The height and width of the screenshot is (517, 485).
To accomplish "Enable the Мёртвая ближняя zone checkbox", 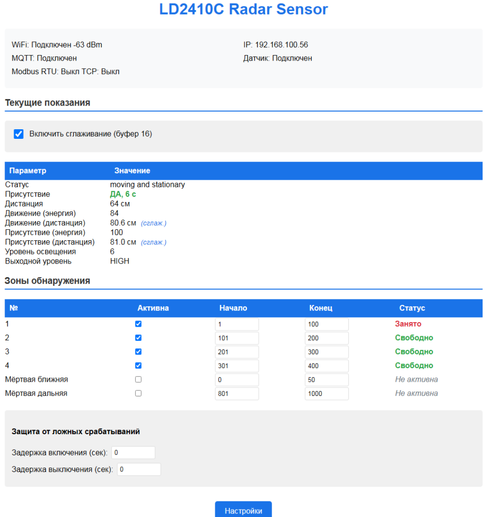I will [139, 379].
